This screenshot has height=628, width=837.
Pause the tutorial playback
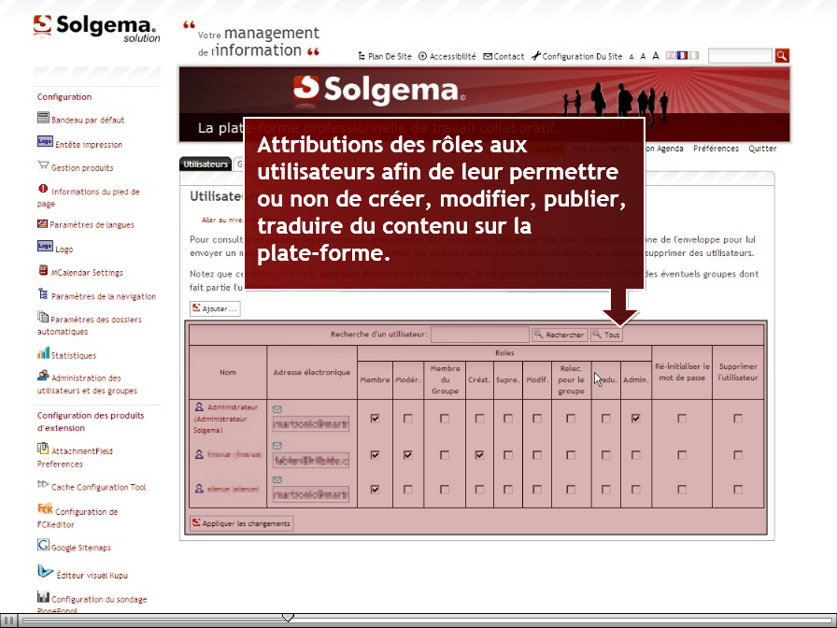pos(9,621)
